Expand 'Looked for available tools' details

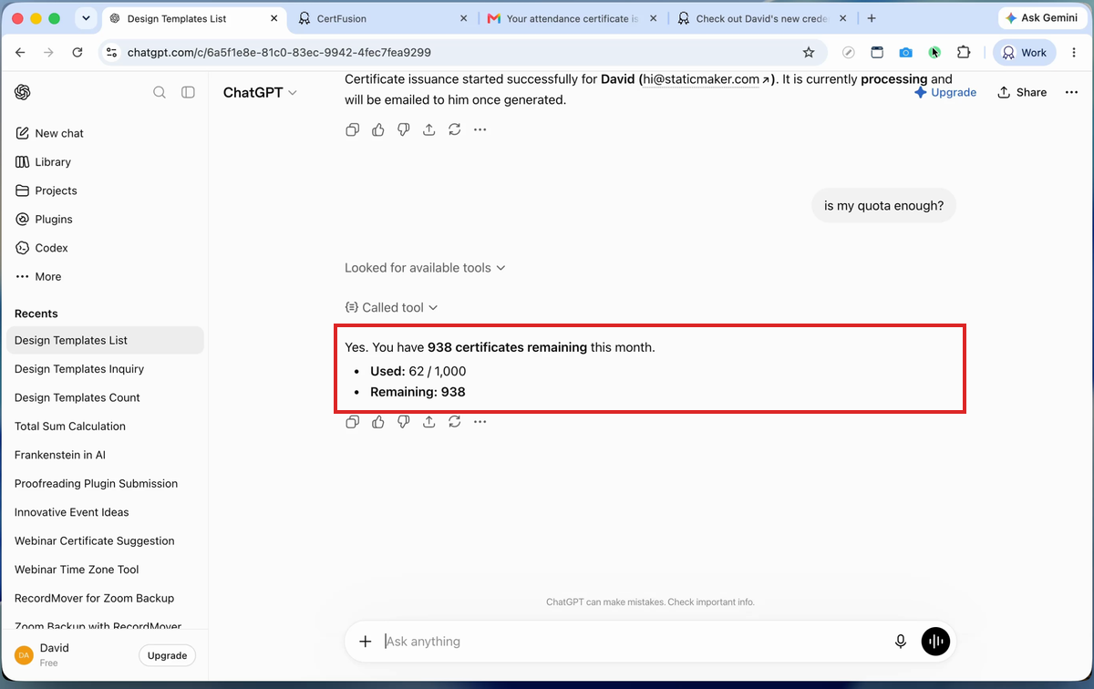click(x=425, y=268)
